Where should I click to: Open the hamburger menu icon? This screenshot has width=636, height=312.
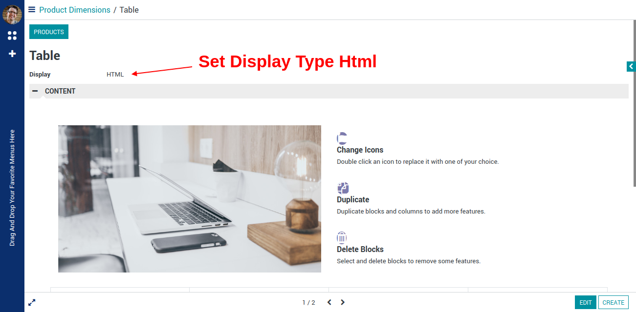click(32, 9)
